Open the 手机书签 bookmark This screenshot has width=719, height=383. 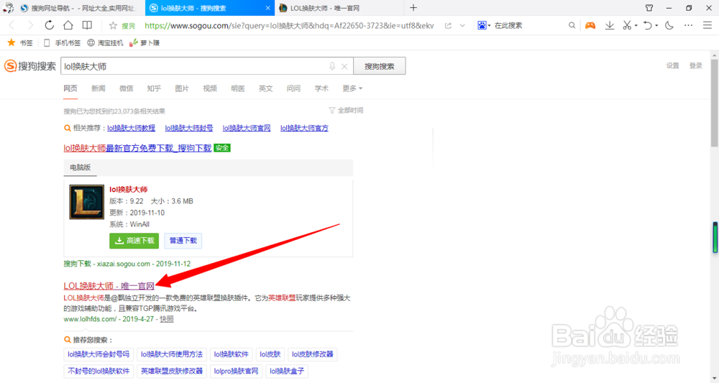pos(62,42)
